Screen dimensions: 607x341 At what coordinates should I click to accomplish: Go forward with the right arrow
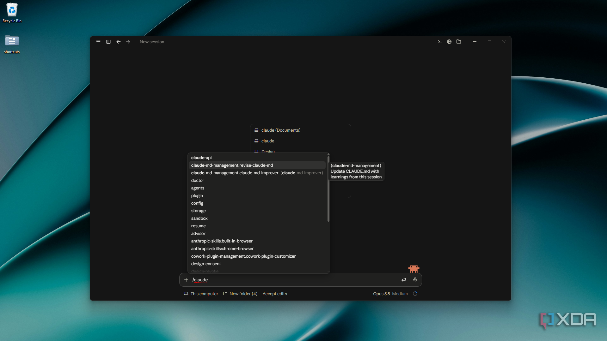coord(128,42)
